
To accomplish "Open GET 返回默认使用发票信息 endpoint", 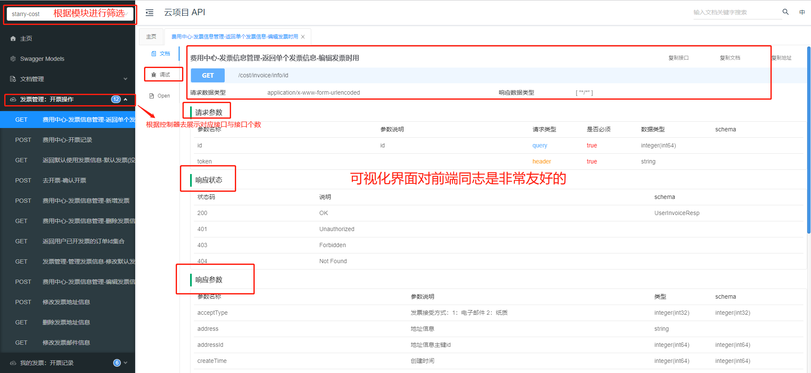I will [68, 160].
